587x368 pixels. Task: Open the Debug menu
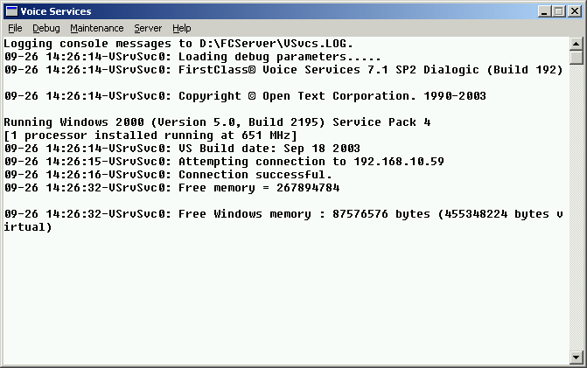[x=46, y=28]
